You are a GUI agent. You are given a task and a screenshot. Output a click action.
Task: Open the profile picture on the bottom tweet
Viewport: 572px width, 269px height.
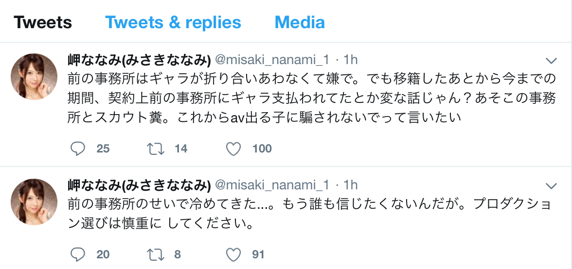tap(34, 202)
